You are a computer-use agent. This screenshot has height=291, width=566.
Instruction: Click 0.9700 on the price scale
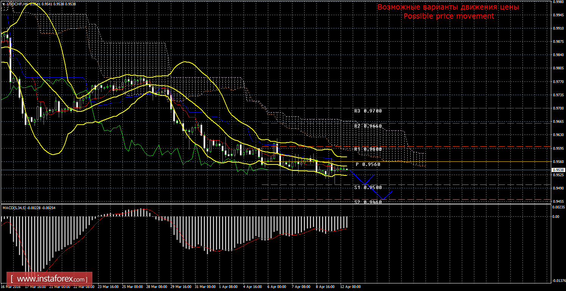pos(558,108)
